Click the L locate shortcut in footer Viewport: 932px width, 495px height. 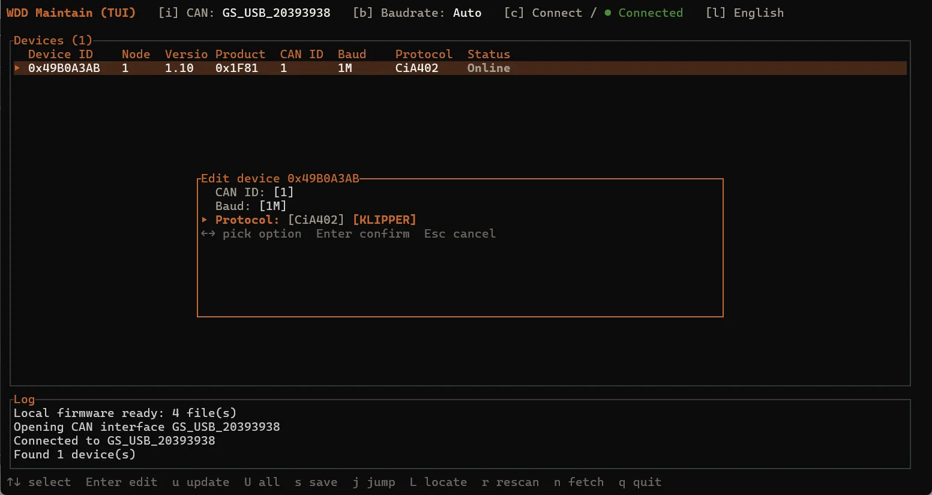click(x=438, y=482)
